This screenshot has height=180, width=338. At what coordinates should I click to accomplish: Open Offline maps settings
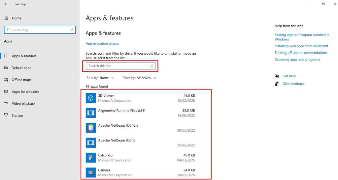click(x=21, y=80)
